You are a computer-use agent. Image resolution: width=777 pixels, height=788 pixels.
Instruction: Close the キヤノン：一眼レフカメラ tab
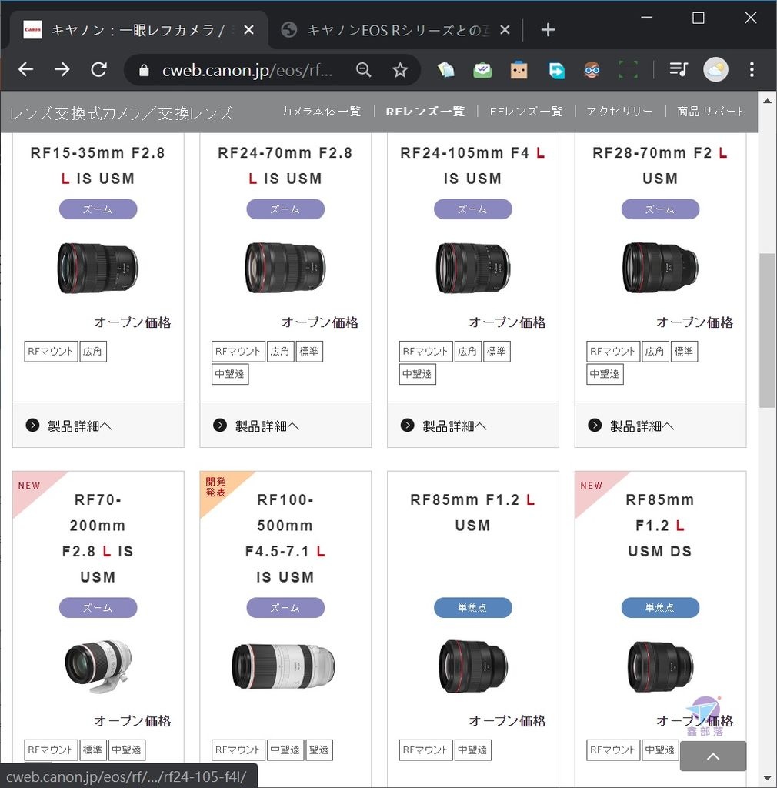tap(248, 30)
